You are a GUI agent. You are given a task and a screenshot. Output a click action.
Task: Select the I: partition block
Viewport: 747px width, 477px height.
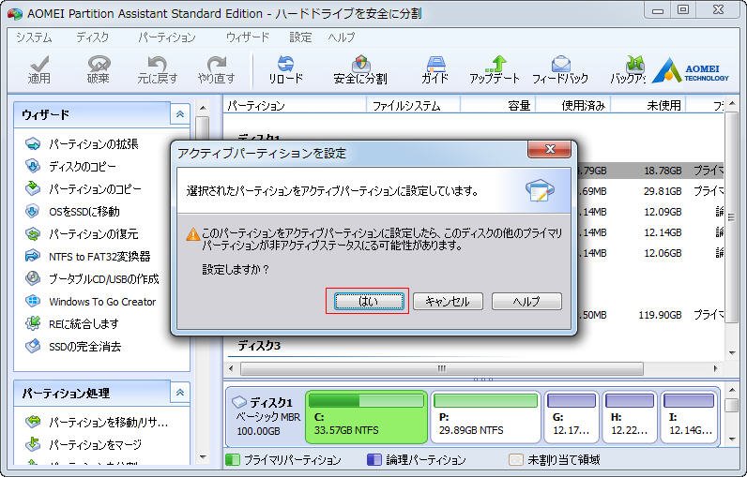pos(689,417)
